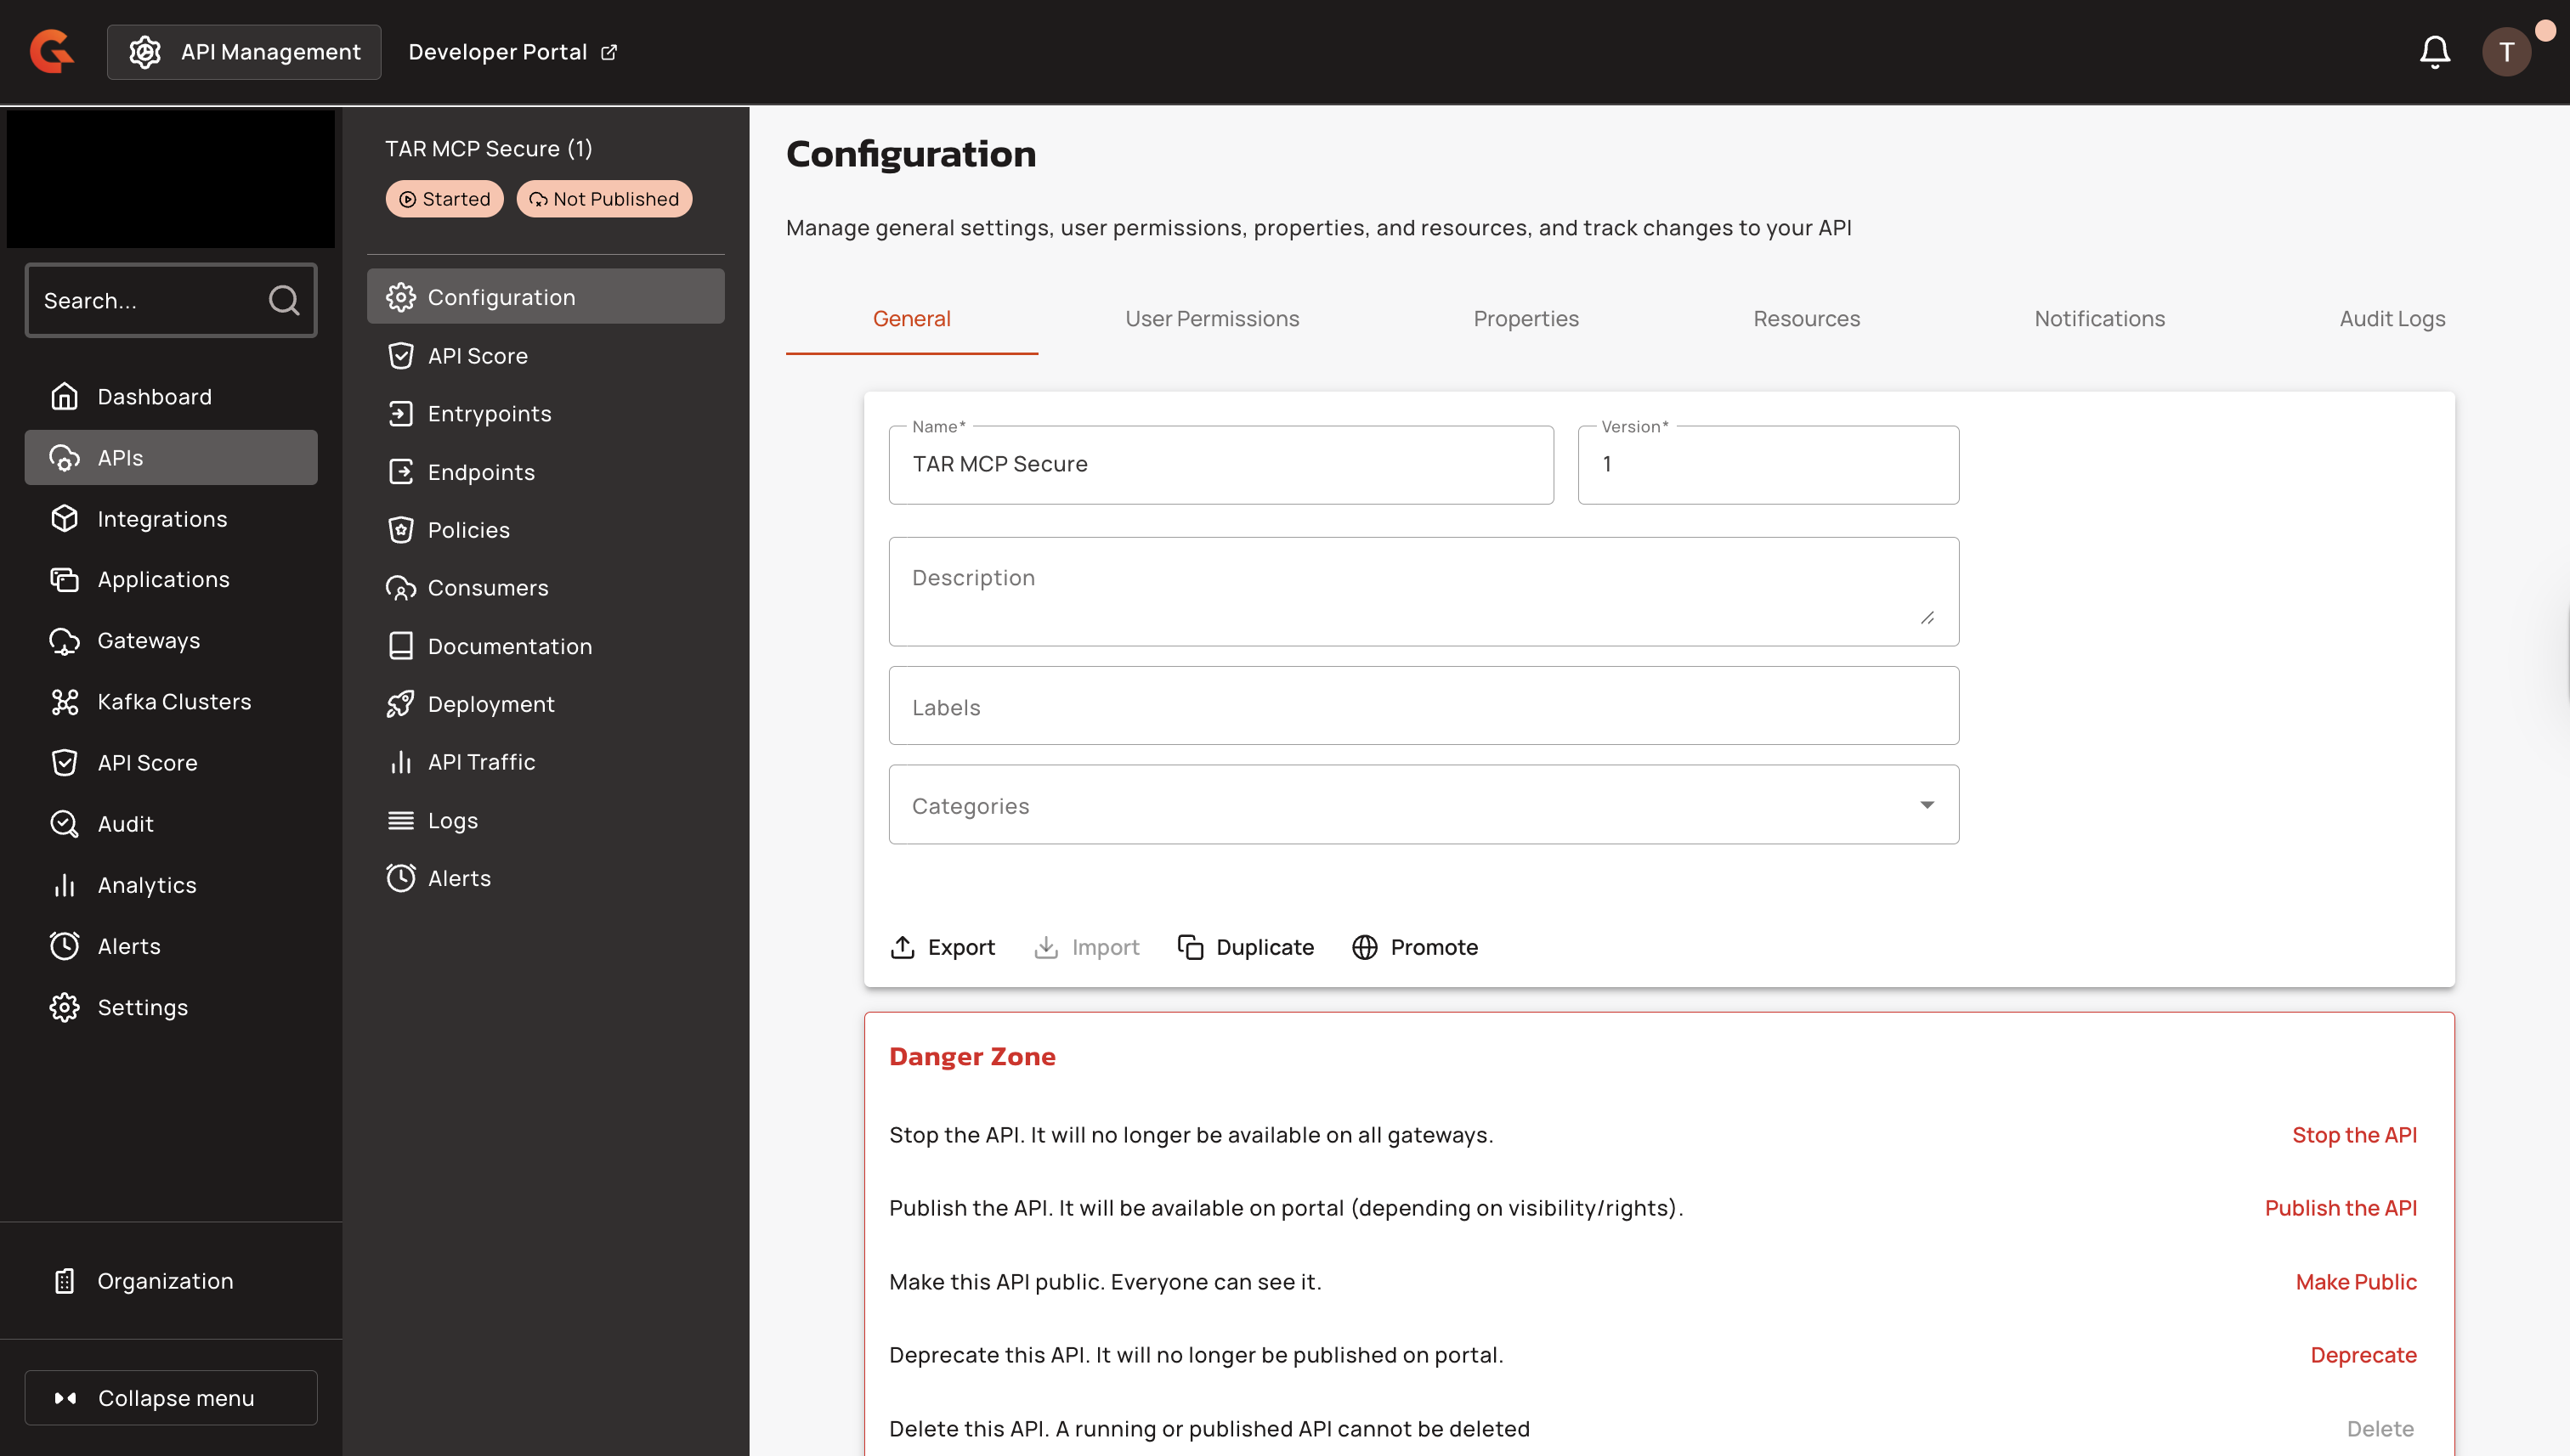Click the search magnifier icon
The image size is (2570, 1456).
[x=284, y=300]
